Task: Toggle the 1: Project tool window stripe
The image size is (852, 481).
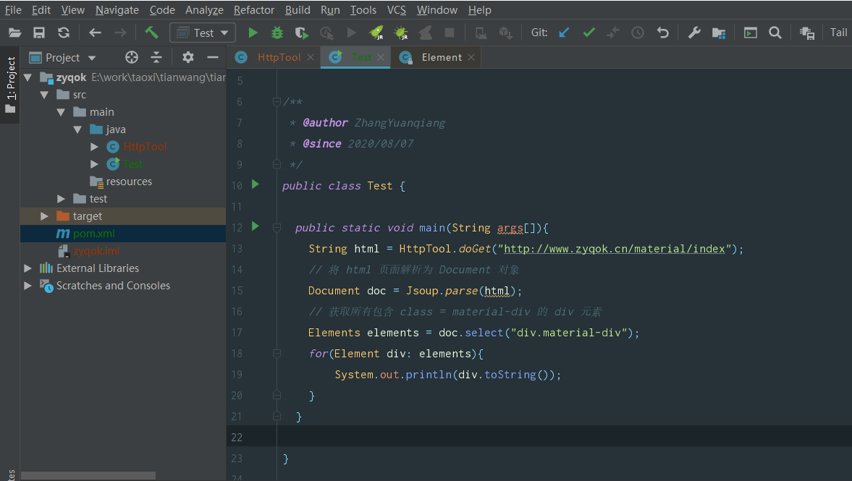Action: click(10, 85)
